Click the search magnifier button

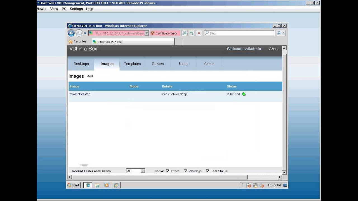[x=279, y=33]
